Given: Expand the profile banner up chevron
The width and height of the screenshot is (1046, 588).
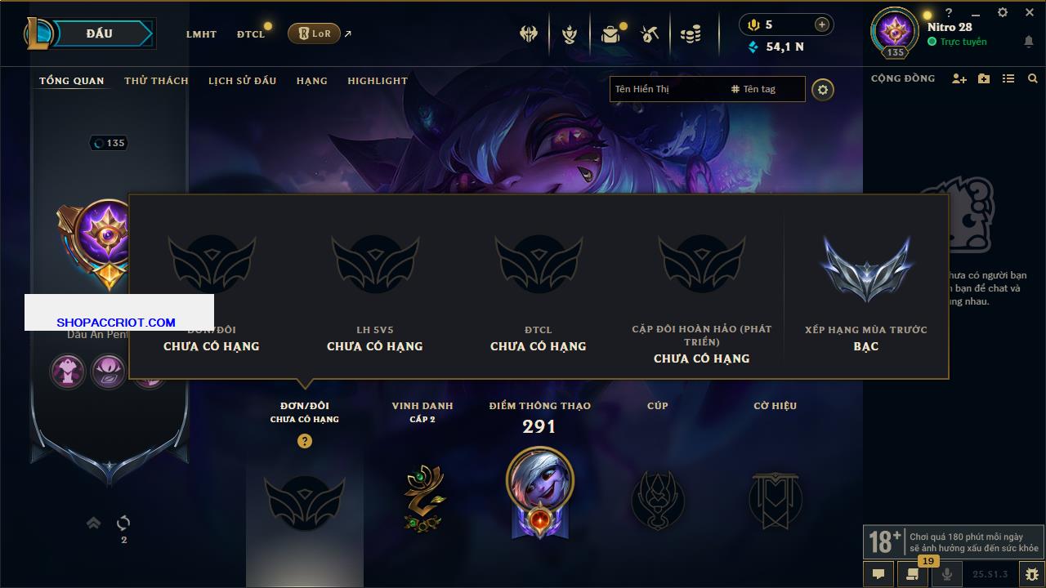Looking at the screenshot, I should coord(93,523).
